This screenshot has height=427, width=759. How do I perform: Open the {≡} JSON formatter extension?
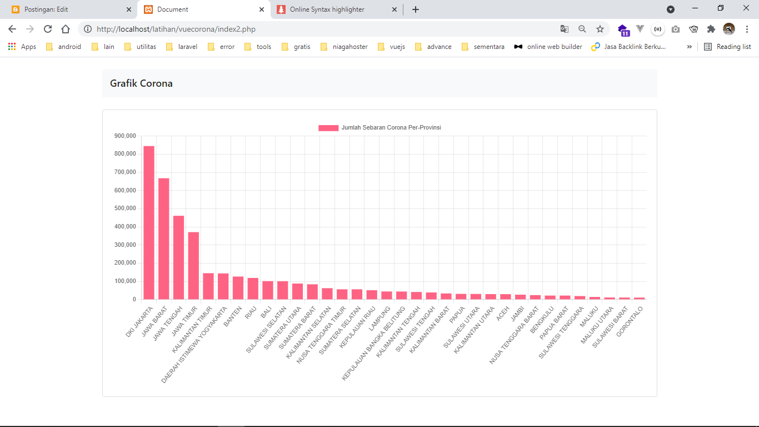pos(658,29)
